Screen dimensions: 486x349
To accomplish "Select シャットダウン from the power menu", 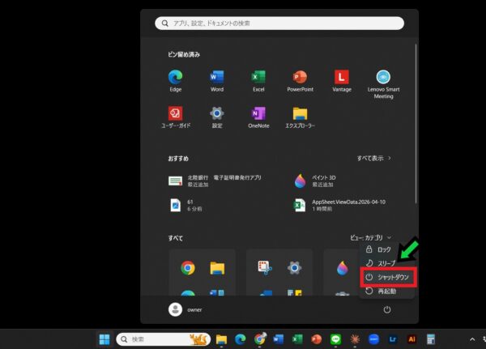I will pos(388,277).
